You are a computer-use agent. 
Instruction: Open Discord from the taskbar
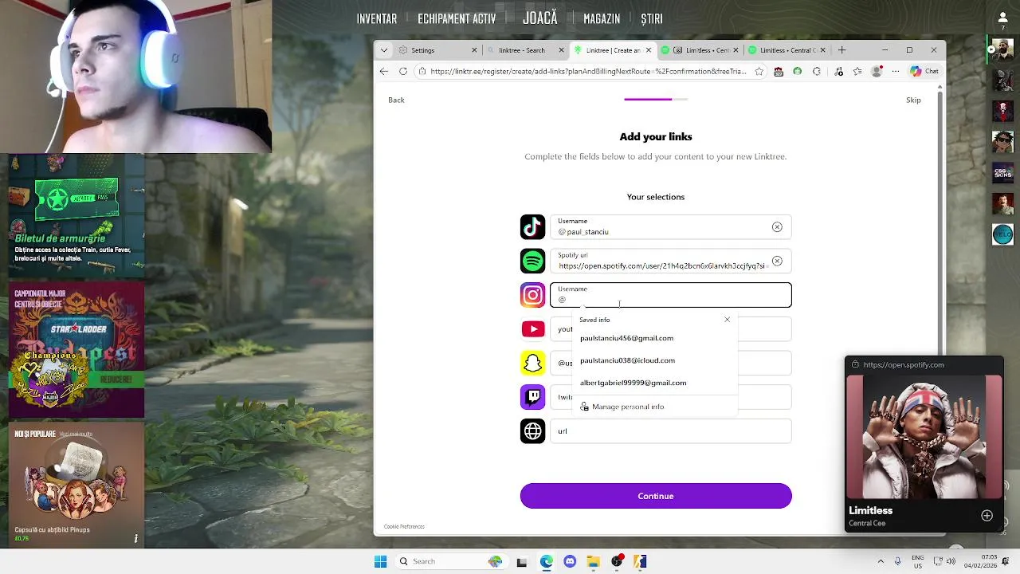(x=570, y=561)
